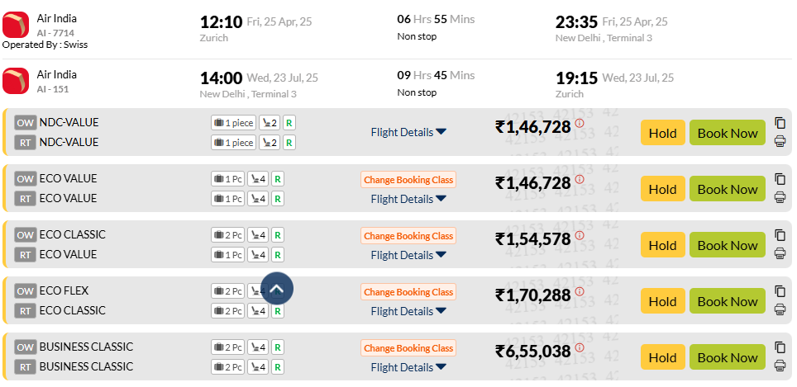Copy the NDC-VALUE fare details icon
This screenshot has height=387, width=797.
click(780, 123)
